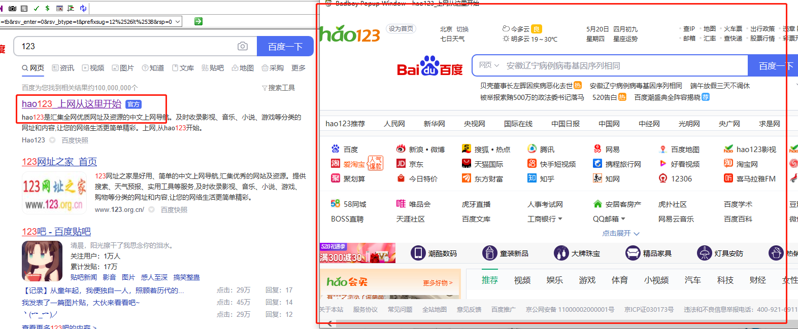The width and height of the screenshot is (798, 329).
Task: Open the hao123_上网从这里开始 result link
Action: pyautogui.click(x=72, y=104)
